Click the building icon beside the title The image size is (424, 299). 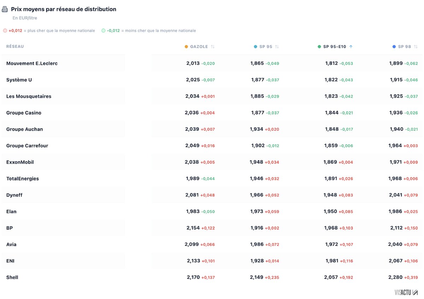pos(5,9)
